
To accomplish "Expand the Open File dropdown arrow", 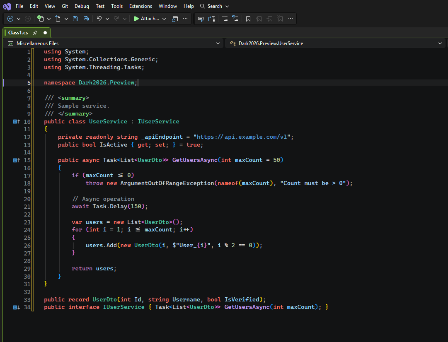I will point(66,19).
